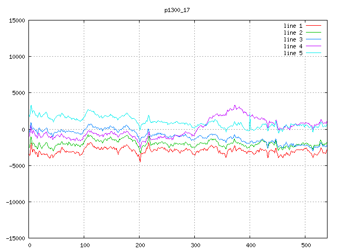Click the y-axis label -10000
This screenshot has width=337, height=252.
click(x=15, y=202)
